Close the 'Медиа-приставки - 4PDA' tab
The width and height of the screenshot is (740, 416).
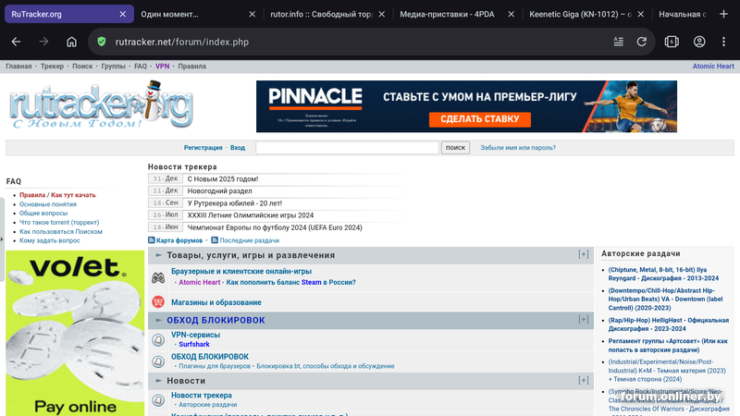point(511,14)
